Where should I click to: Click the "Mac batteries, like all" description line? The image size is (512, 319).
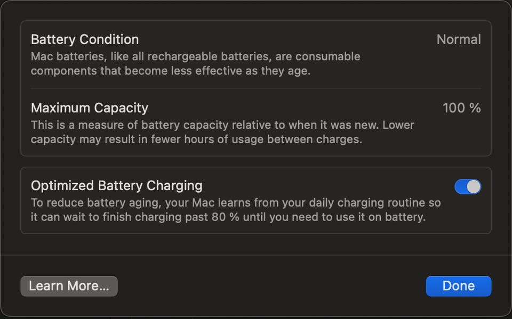195,56
